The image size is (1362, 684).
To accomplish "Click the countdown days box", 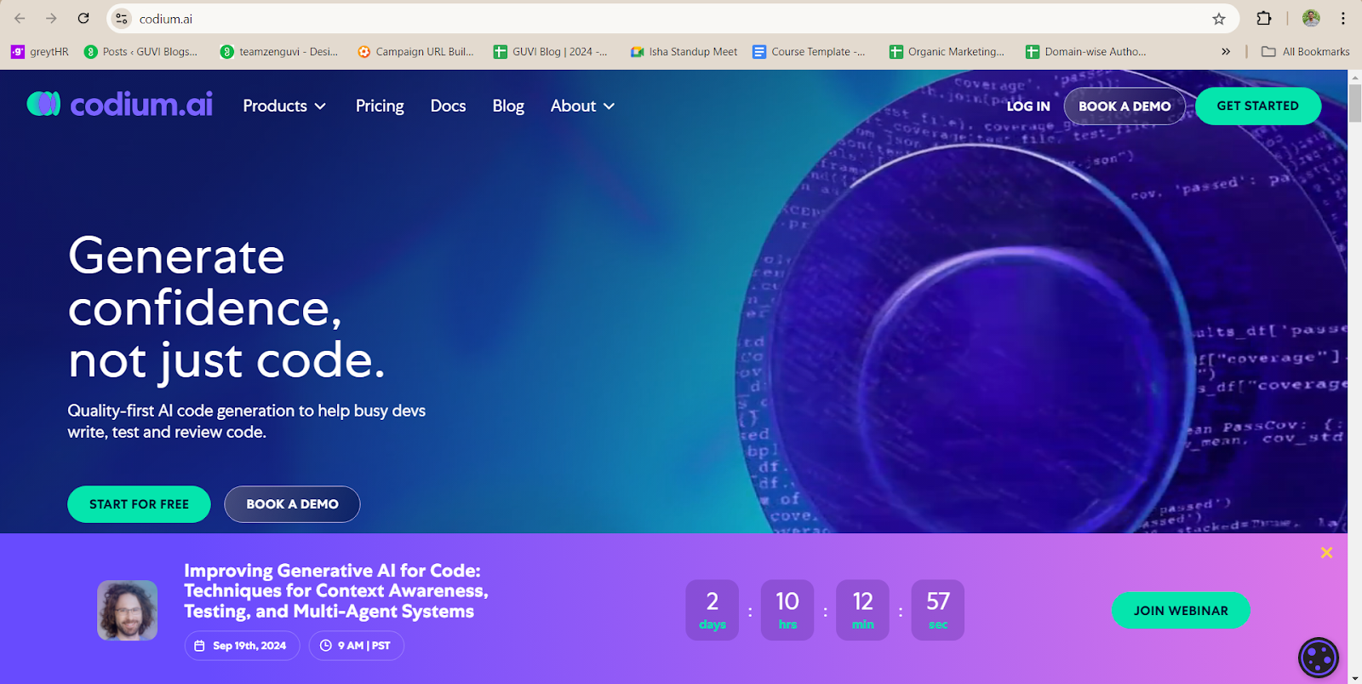I will [x=712, y=611].
